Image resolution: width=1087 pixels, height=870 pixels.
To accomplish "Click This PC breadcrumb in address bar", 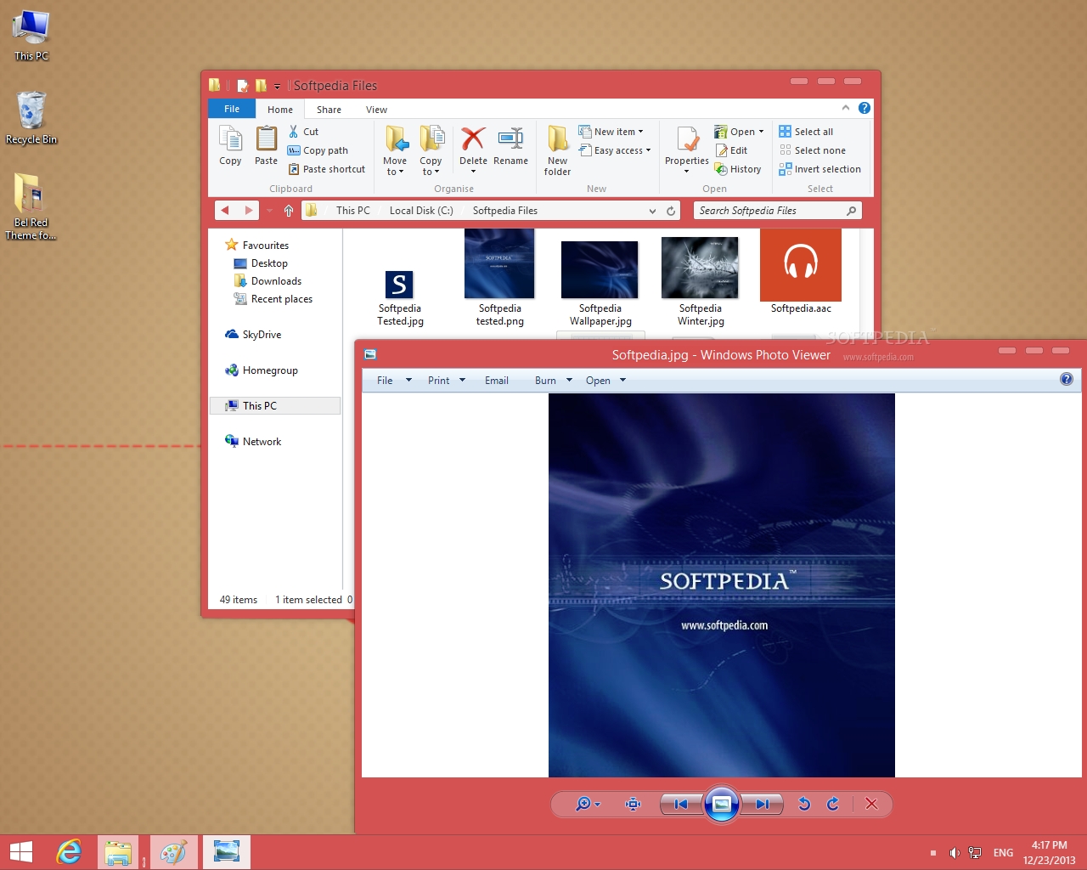I will [353, 211].
